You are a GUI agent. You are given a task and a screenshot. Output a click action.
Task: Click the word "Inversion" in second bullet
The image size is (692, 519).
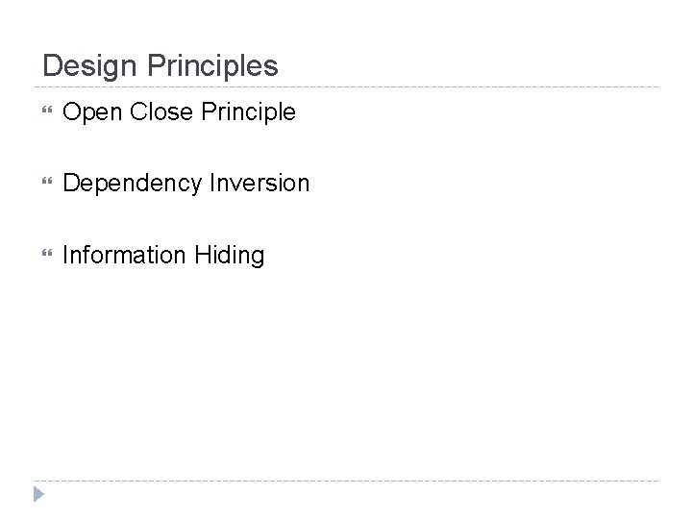pos(259,183)
